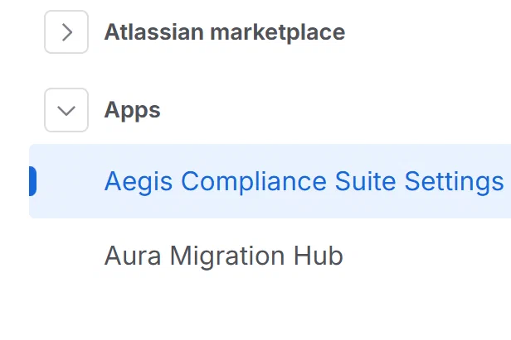The image size is (511, 340).
Task: Open Aura Migration Hub
Action: [x=224, y=256]
